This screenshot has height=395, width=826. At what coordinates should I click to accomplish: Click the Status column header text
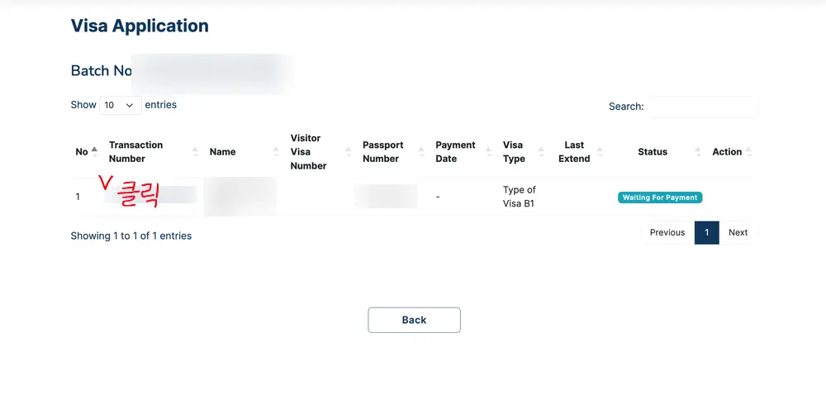[x=653, y=152]
